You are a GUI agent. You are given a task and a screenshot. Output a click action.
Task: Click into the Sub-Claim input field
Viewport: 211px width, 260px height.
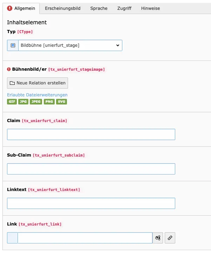(91, 169)
